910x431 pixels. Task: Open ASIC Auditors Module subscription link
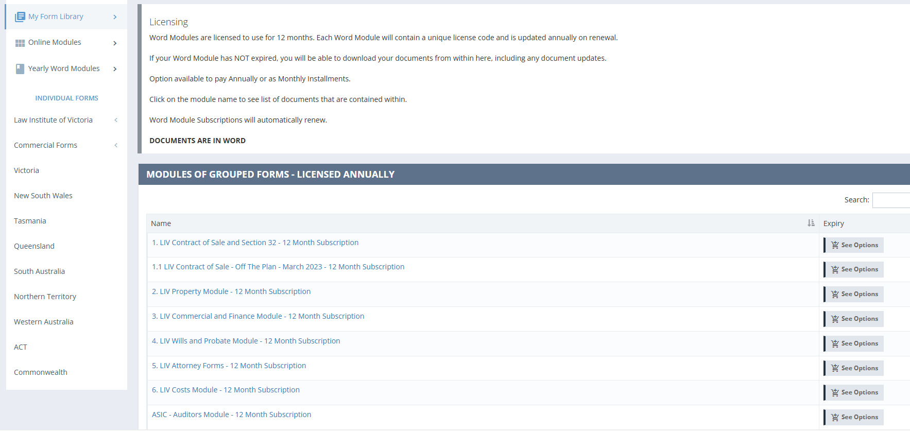(x=231, y=415)
